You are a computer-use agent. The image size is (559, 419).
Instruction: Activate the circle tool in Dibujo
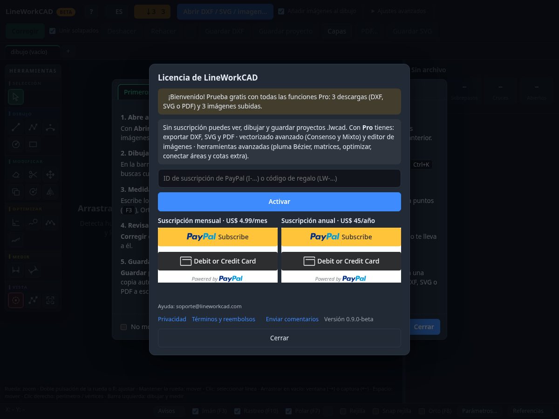(16, 144)
